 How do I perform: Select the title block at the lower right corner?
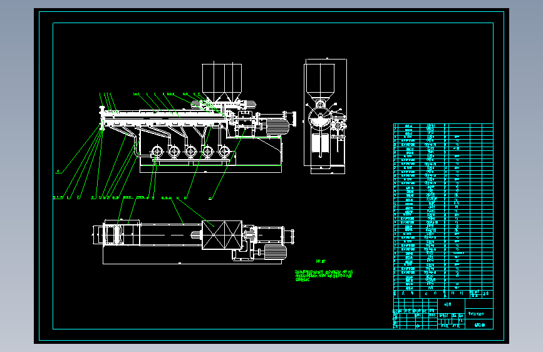[x=443, y=314]
